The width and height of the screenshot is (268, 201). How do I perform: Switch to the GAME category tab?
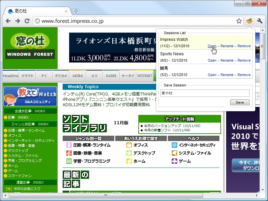tap(111, 76)
